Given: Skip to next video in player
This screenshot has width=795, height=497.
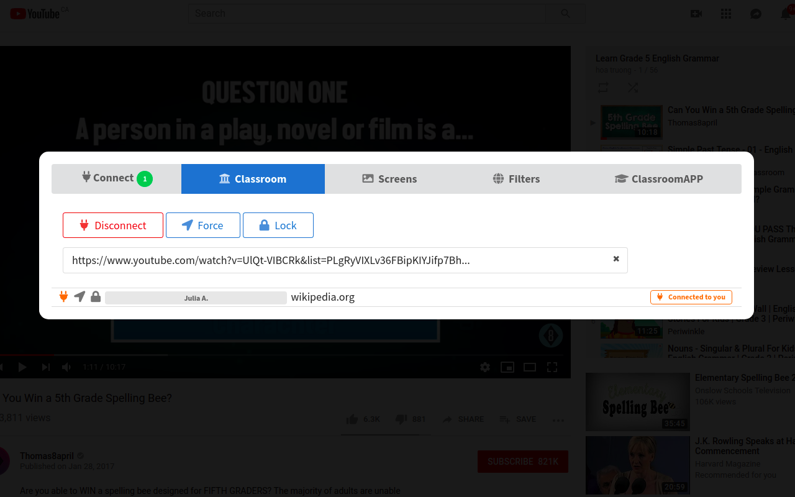Looking at the screenshot, I should click(45, 367).
